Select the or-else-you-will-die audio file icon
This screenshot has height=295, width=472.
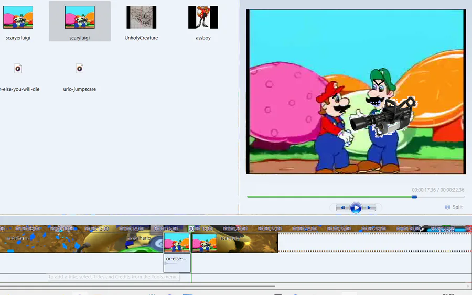pos(18,69)
